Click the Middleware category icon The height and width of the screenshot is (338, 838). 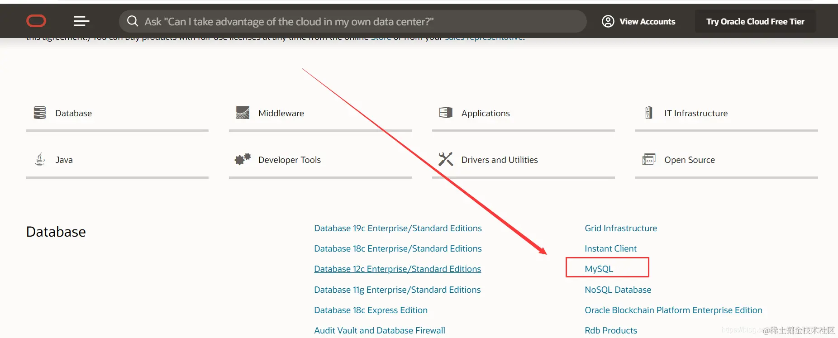click(243, 113)
